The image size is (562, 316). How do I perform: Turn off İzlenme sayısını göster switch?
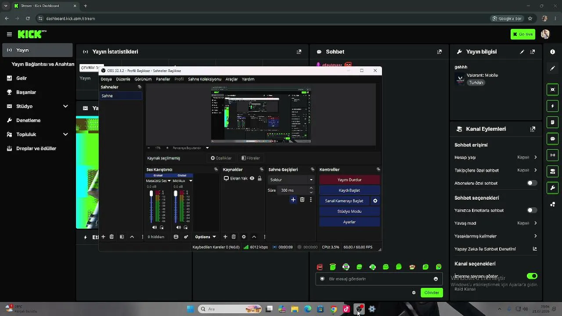click(x=532, y=276)
